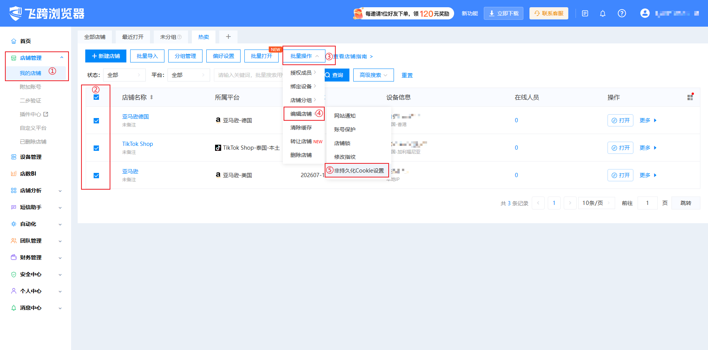Expand the 团队管理 sidebar section
The image size is (708, 350).
[36, 241]
